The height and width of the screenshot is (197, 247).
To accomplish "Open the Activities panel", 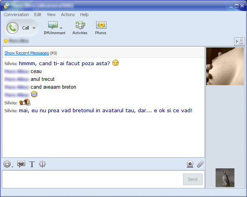I will [80, 26].
